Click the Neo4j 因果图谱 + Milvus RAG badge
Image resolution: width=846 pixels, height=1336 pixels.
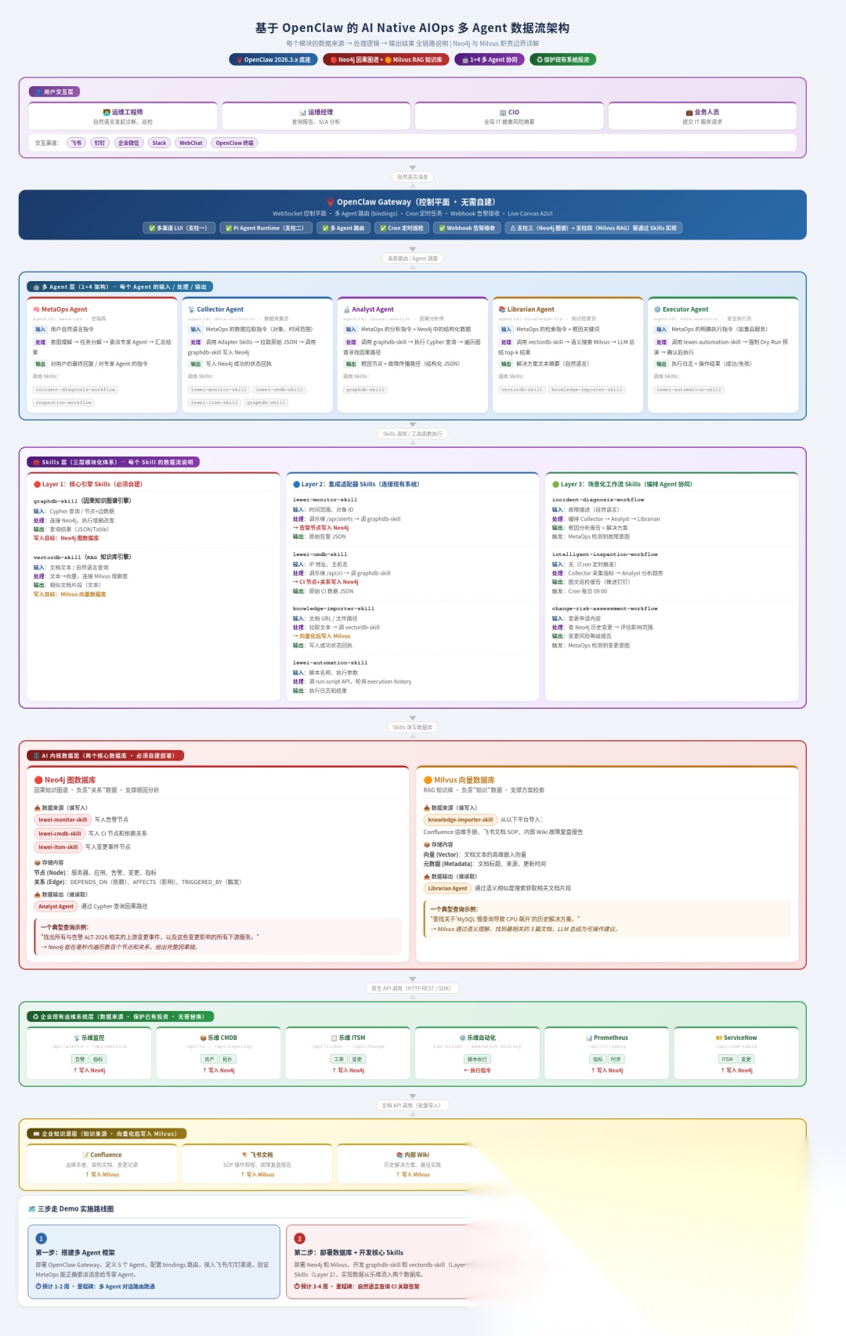pyautogui.click(x=385, y=60)
